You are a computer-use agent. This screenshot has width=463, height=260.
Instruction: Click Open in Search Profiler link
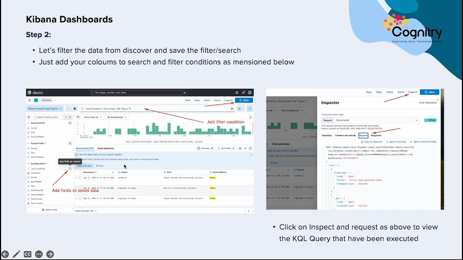424,142
